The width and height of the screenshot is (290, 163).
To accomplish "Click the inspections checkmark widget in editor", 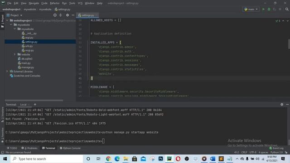I will click(x=278, y=21).
